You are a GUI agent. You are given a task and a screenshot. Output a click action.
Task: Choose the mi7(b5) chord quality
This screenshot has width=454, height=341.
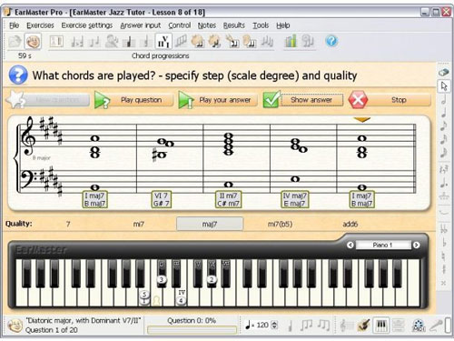pos(280,224)
